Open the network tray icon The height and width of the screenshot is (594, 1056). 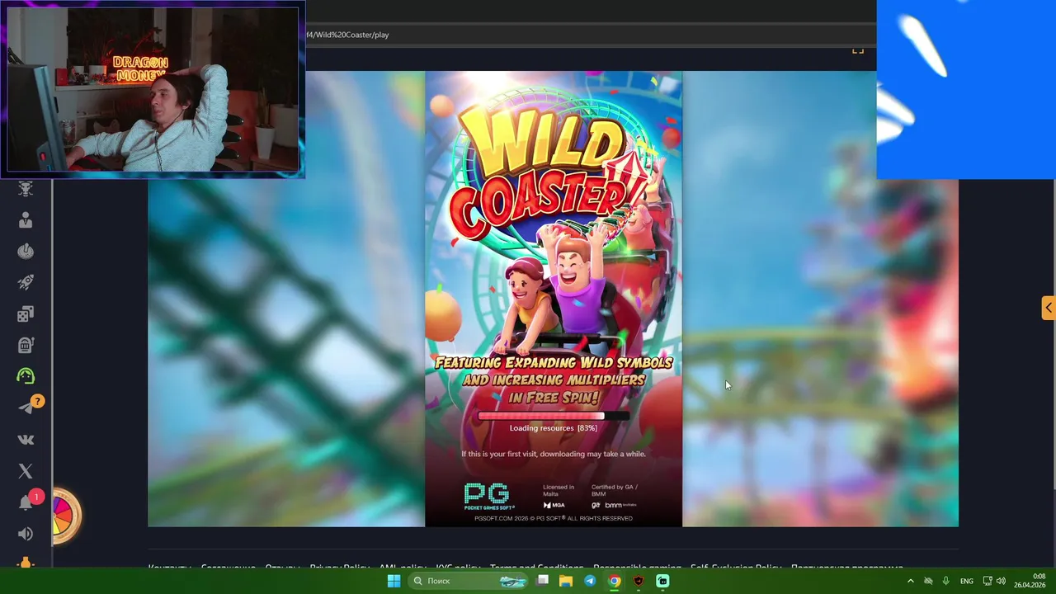coord(988,581)
